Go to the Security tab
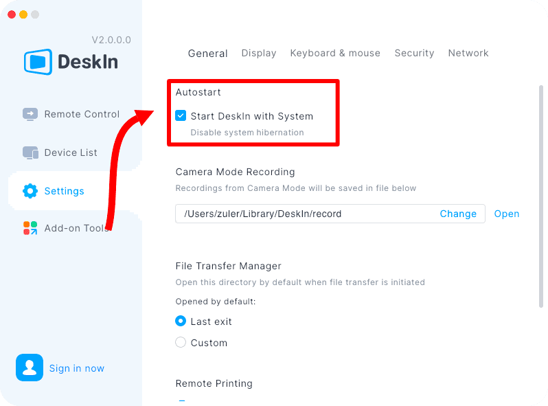Viewport: 548px width, 406px height. tap(414, 53)
